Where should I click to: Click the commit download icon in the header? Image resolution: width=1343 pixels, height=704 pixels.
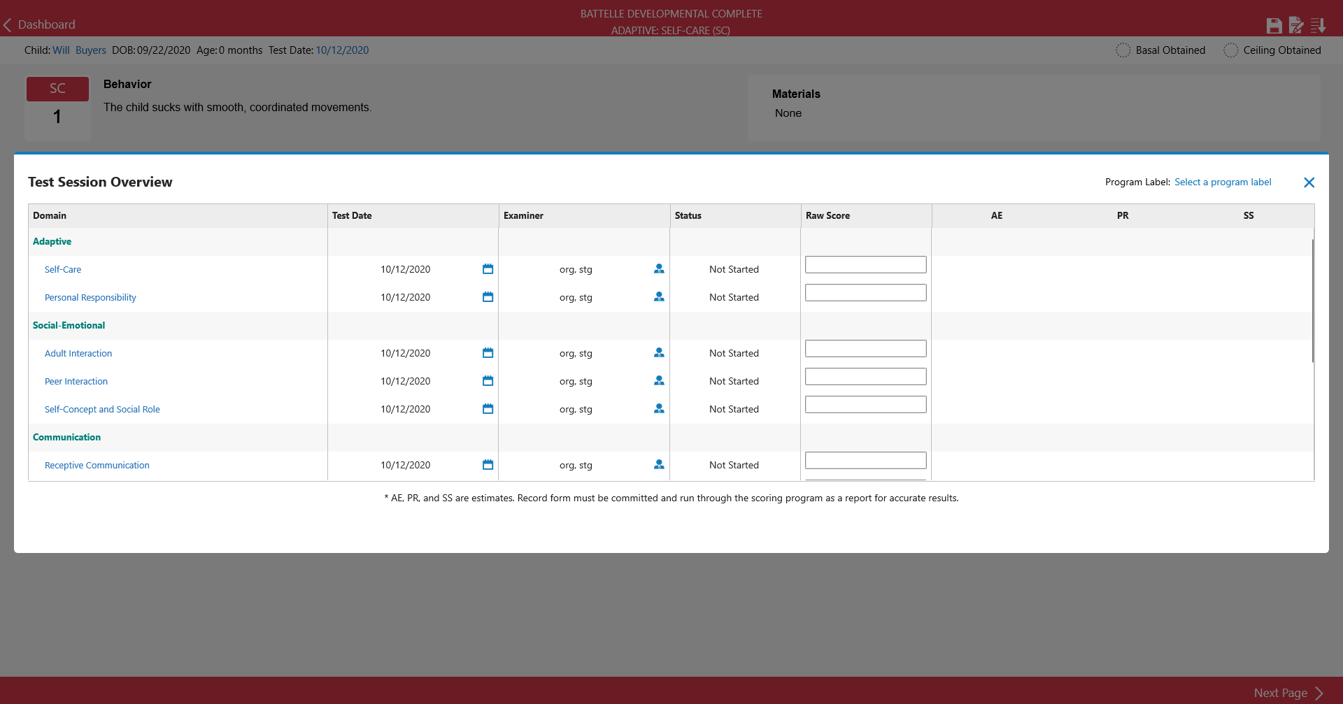coord(1319,26)
